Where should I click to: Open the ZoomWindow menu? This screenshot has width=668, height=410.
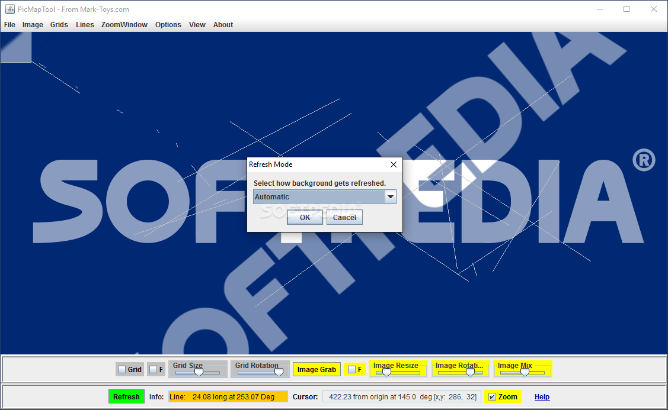[124, 25]
